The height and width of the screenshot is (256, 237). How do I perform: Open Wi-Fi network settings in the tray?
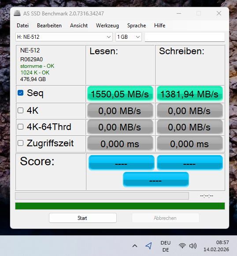182,246
